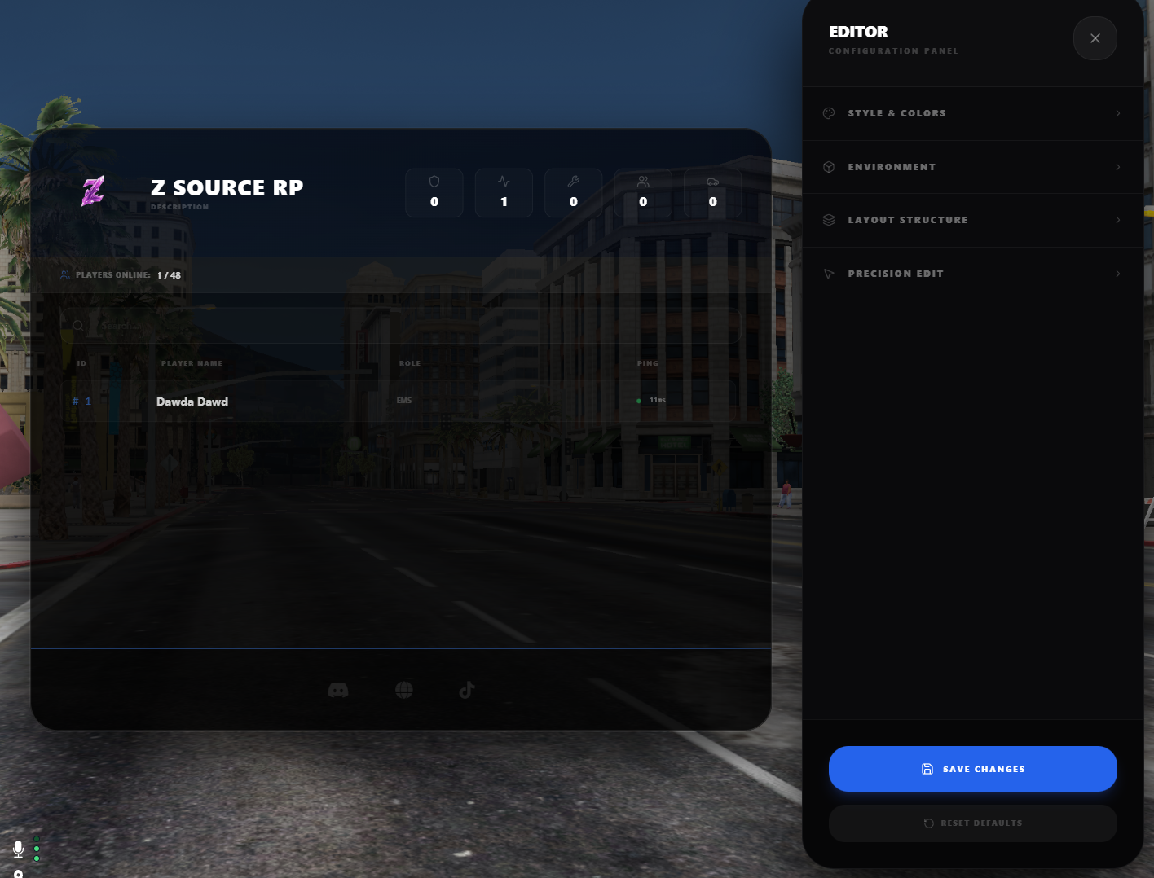Open the Environment menu item
Image resolution: width=1154 pixels, height=878 pixels.
point(973,167)
